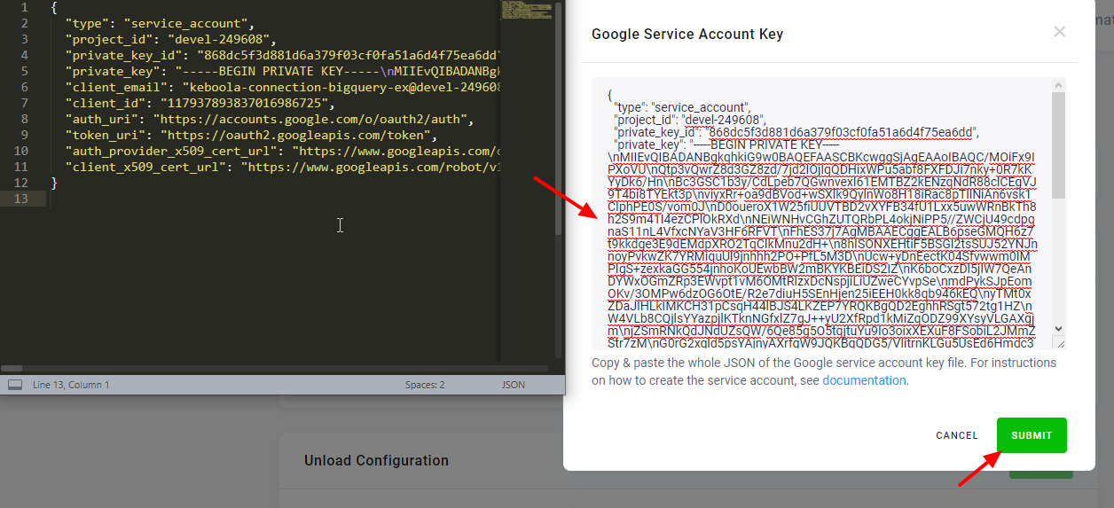This screenshot has height=508, width=1114.
Task: Click the textarea scrollbar down arrow
Action: coord(1059,329)
